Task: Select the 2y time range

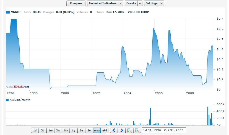Action: point(81,130)
